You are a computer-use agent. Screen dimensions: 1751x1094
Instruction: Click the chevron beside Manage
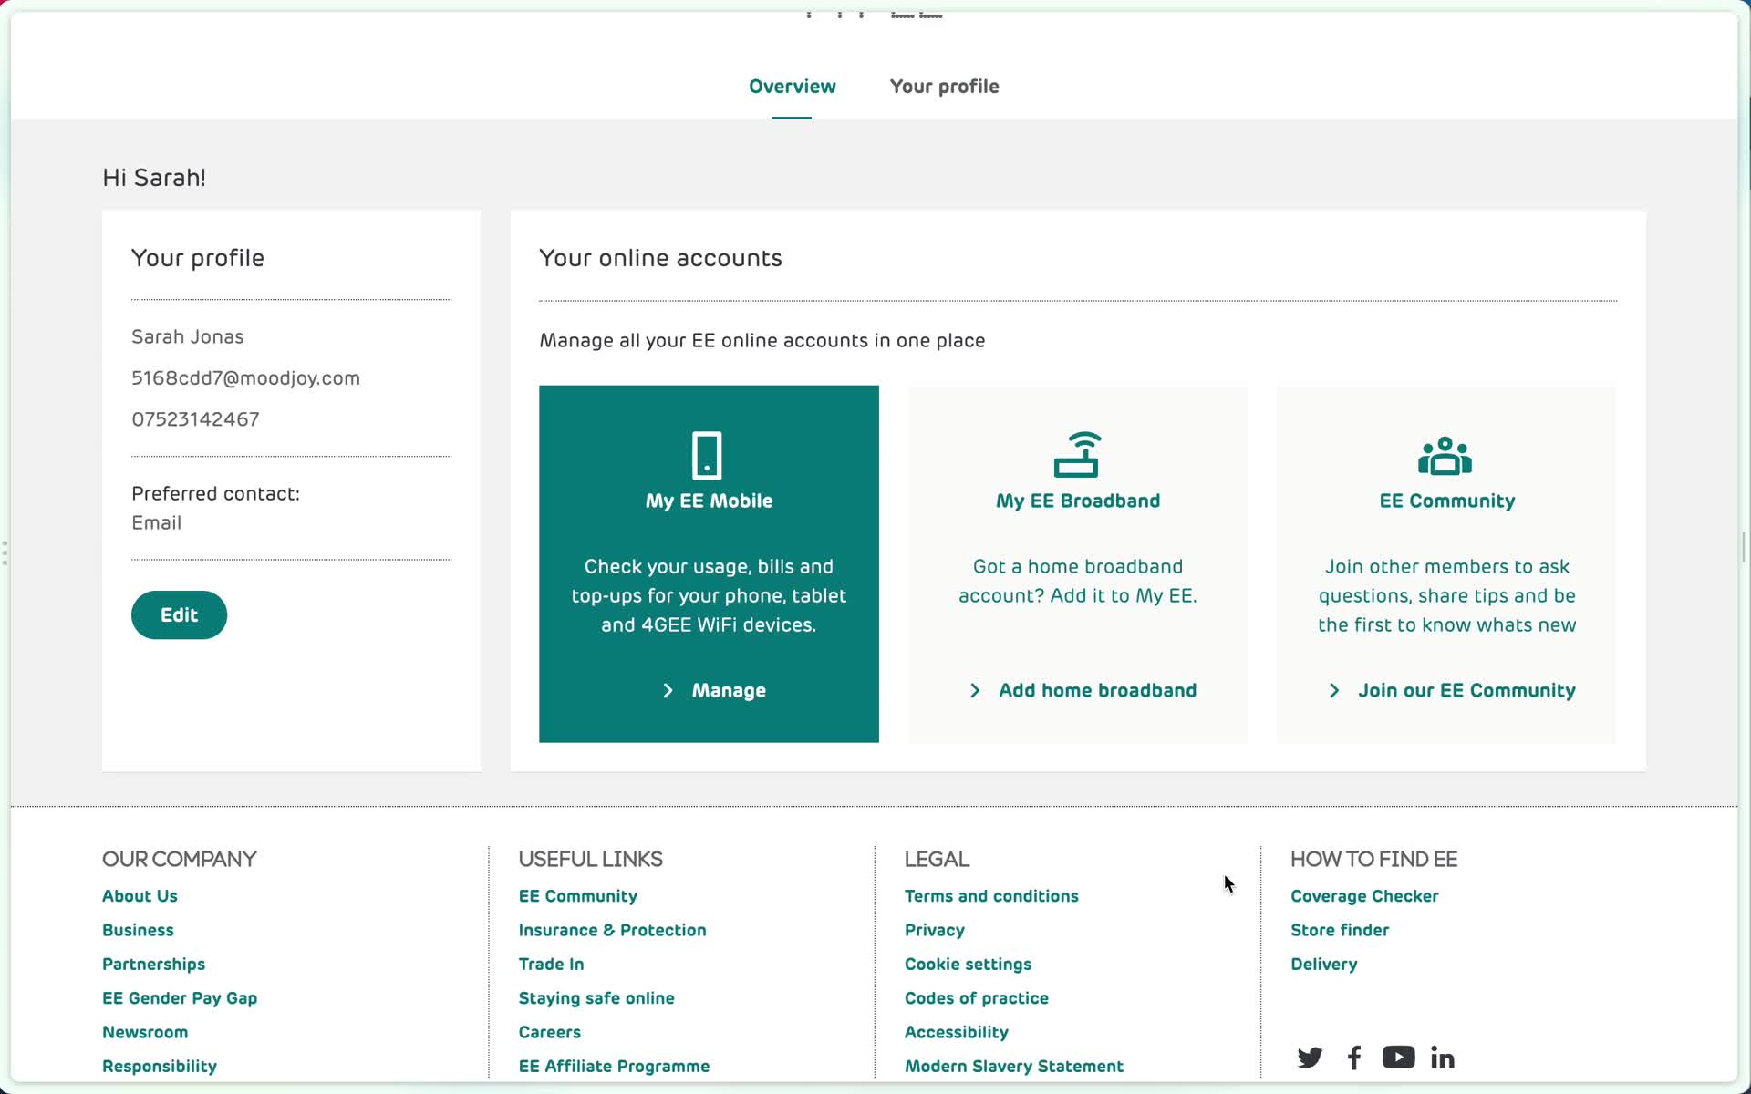[x=668, y=691]
